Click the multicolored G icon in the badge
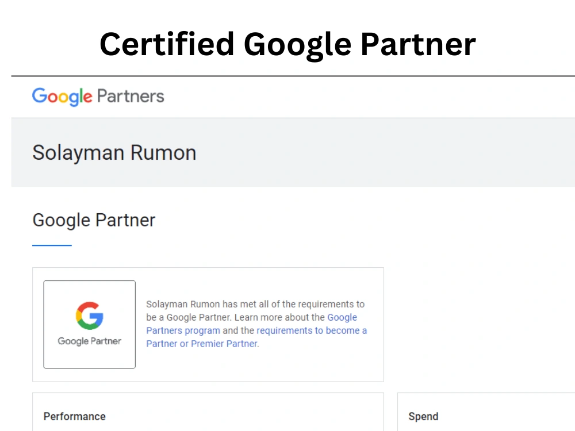This screenshot has width=575, height=431. [90, 315]
